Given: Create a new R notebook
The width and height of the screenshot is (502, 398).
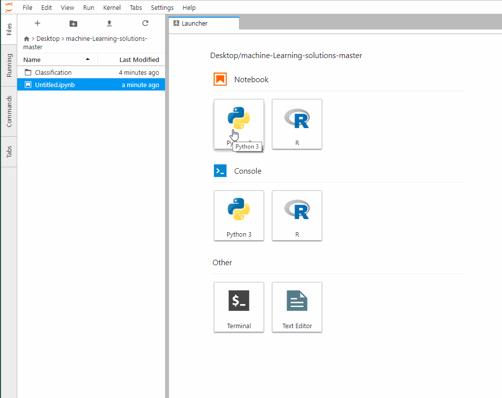Looking at the screenshot, I should click(x=297, y=124).
